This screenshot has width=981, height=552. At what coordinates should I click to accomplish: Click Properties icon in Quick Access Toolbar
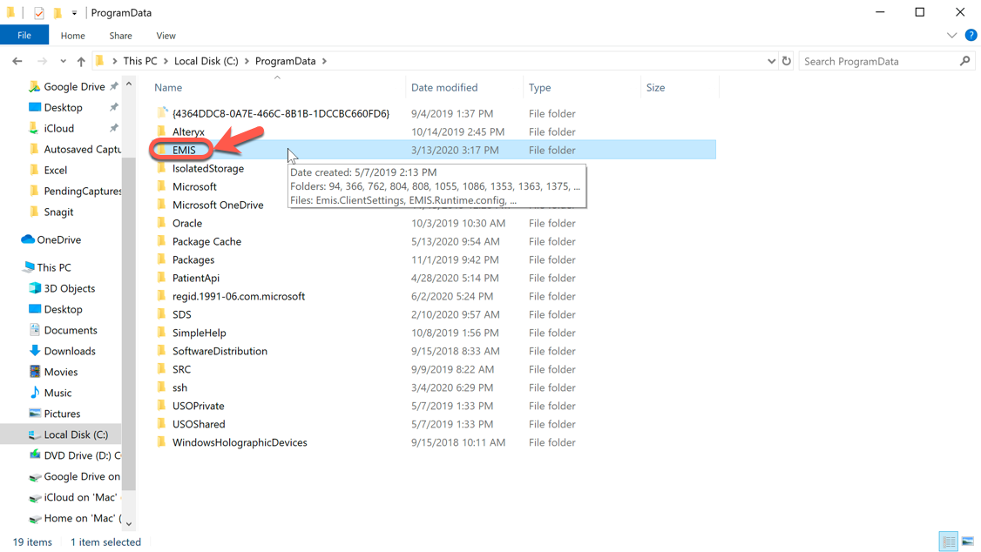tap(39, 12)
